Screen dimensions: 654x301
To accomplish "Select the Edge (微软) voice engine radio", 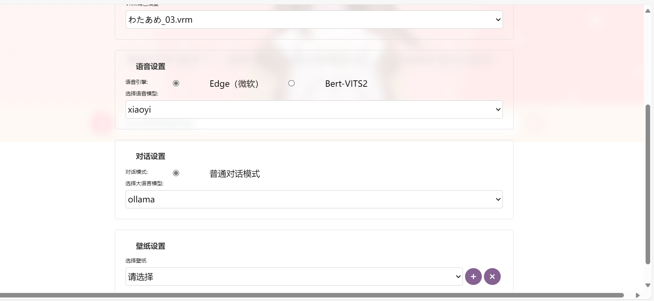I will coord(176,83).
